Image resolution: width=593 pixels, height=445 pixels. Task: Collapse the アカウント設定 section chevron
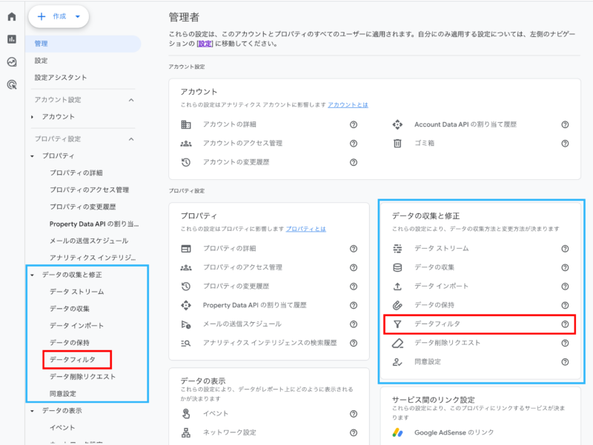(x=130, y=98)
